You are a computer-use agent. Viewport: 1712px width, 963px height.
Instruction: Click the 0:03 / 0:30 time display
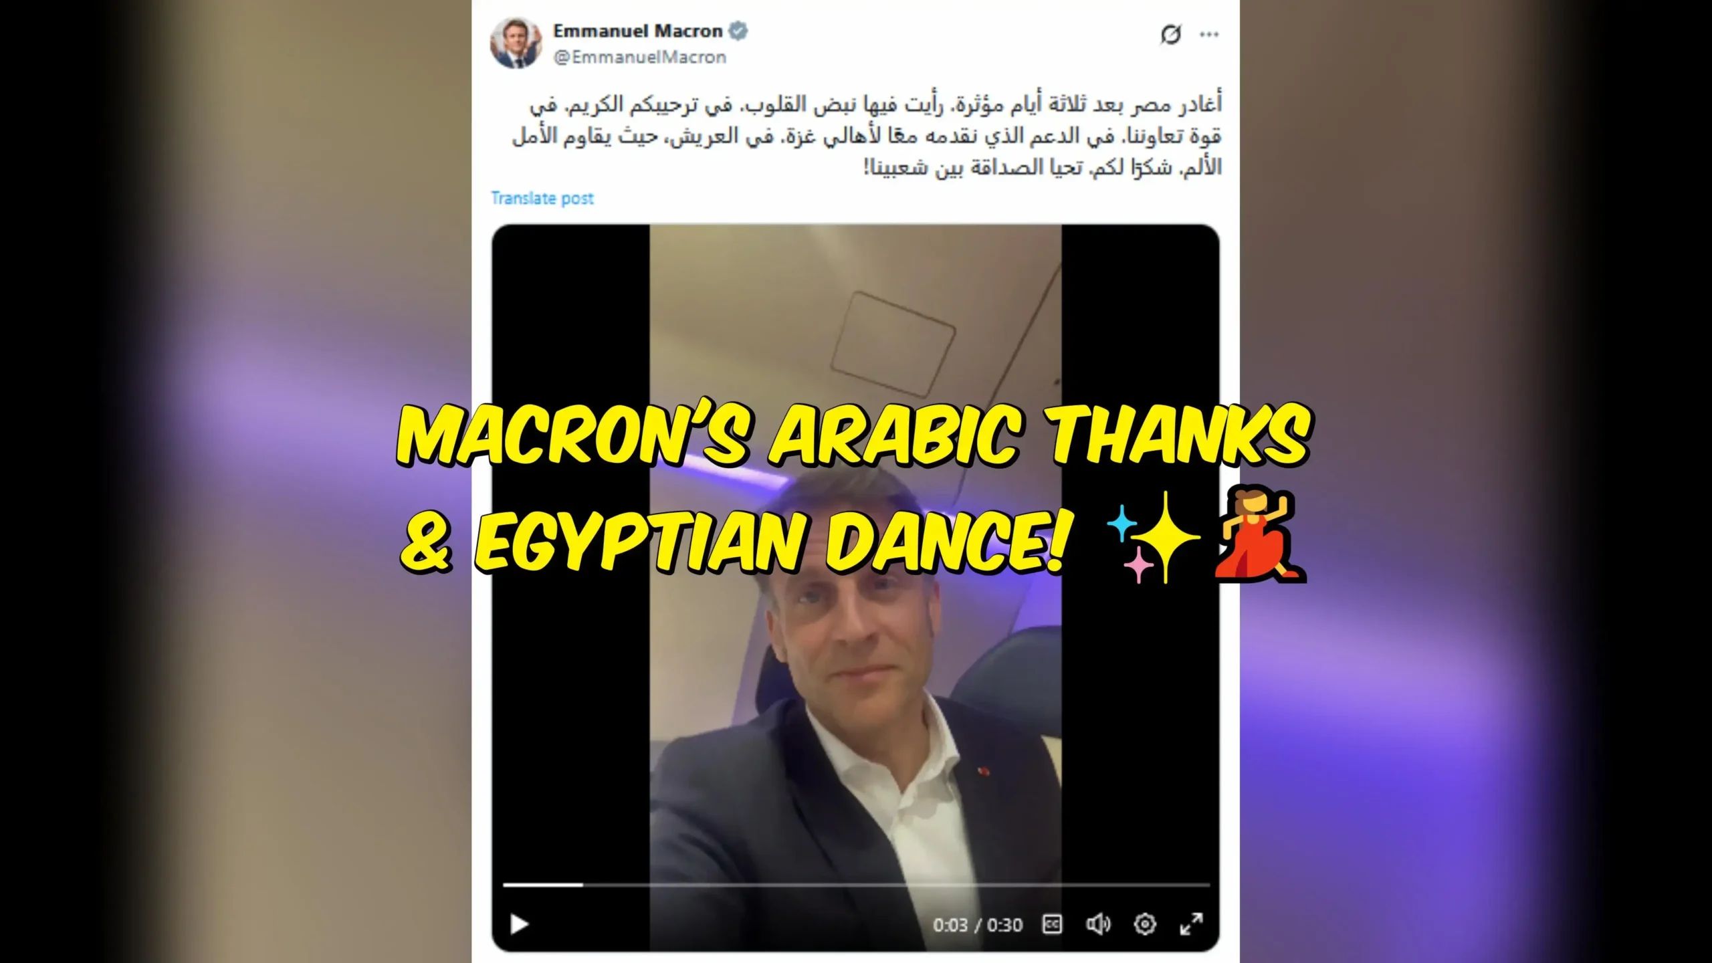pos(978,925)
